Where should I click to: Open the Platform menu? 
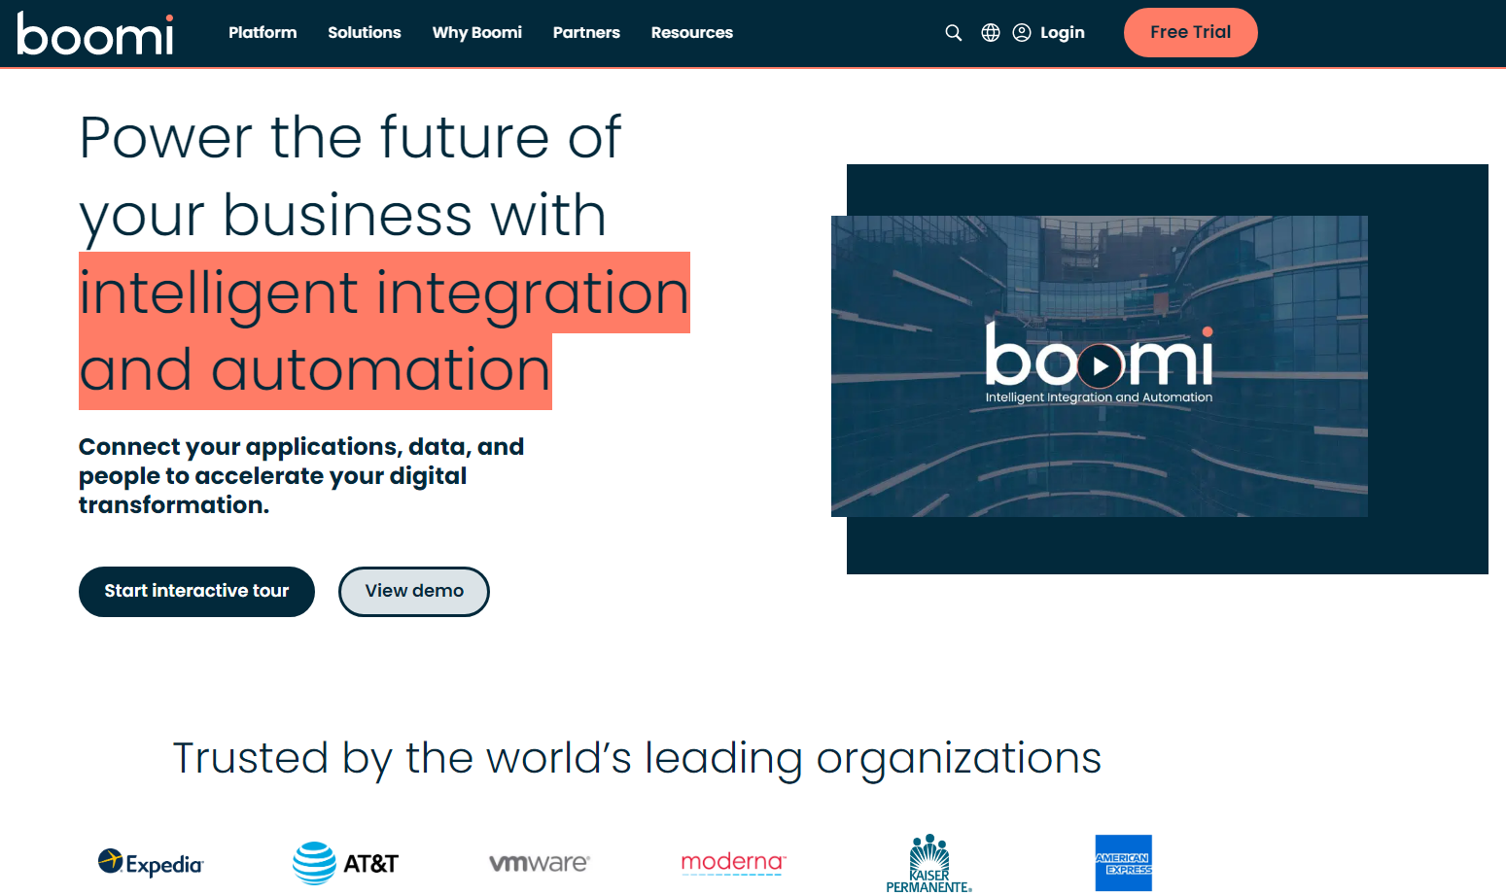click(x=263, y=33)
